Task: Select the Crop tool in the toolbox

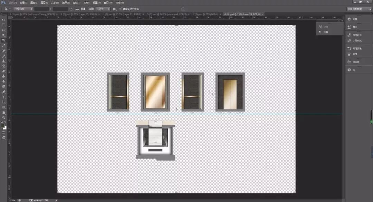Action: (x=3, y=40)
